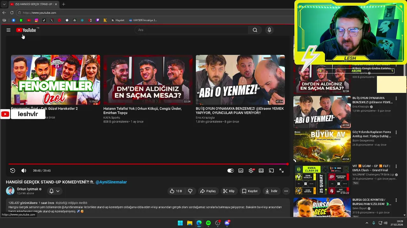Open the Twitch bookmark icon
This screenshot has height=228, width=407.
[98, 20]
